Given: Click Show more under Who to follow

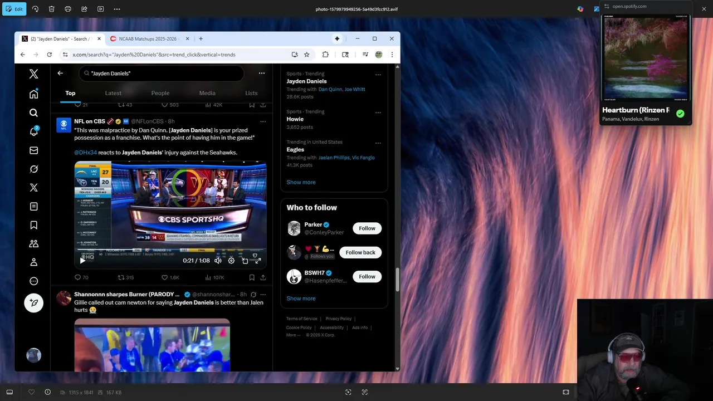Looking at the screenshot, I should (301, 299).
